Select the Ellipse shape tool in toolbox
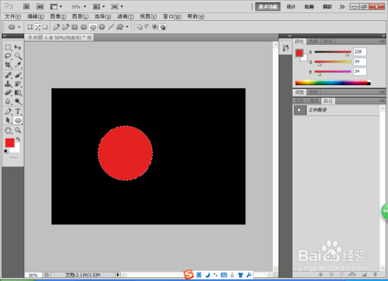Image resolution: width=388 pixels, height=281 pixels. (x=18, y=120)
